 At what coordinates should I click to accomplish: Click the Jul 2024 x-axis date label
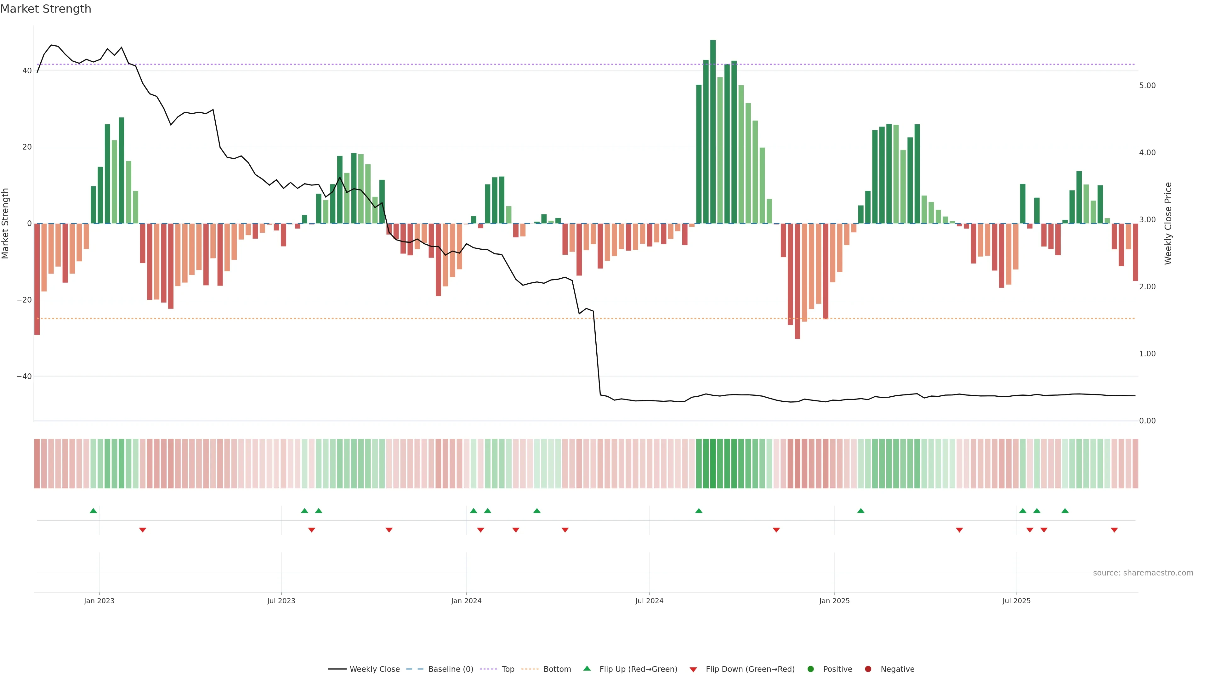649,601
